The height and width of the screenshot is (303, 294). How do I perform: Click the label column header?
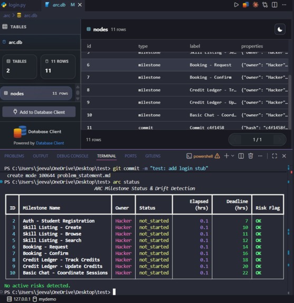click(195, 46)
